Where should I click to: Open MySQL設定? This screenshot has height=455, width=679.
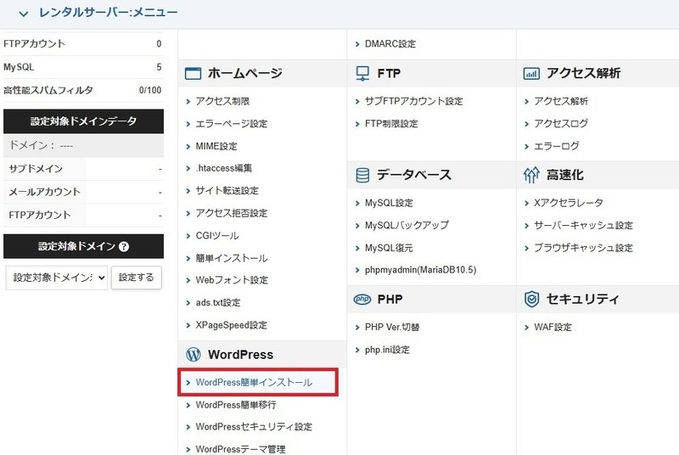[389, 203]
